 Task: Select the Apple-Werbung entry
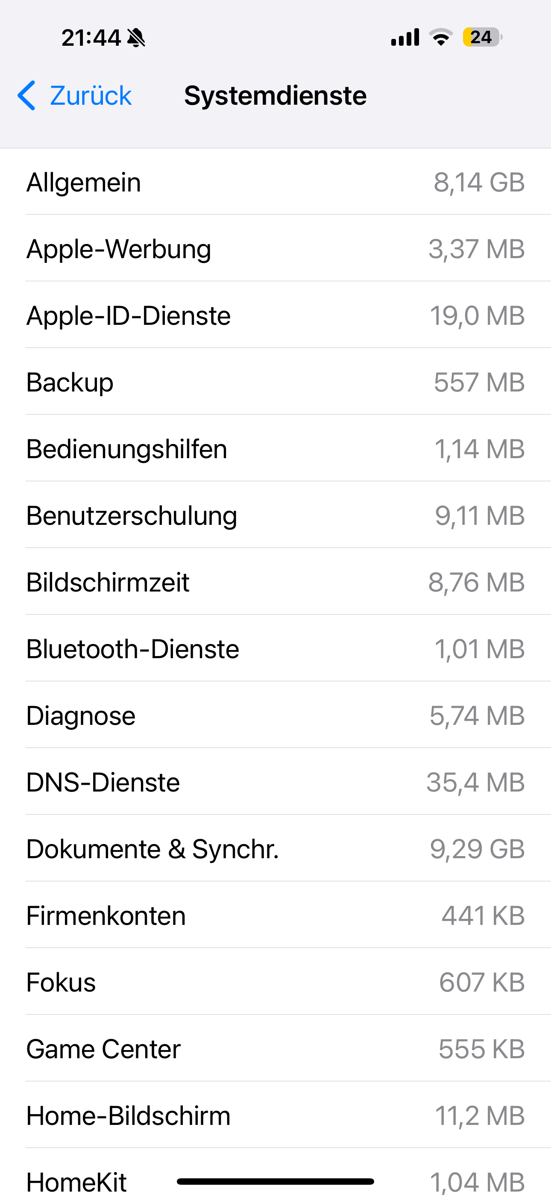(x=275, y=249)
